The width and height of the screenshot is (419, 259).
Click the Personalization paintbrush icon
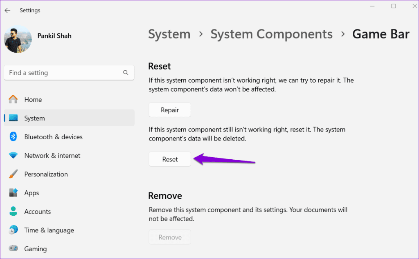pyautogui.click(x=14, y=174)
